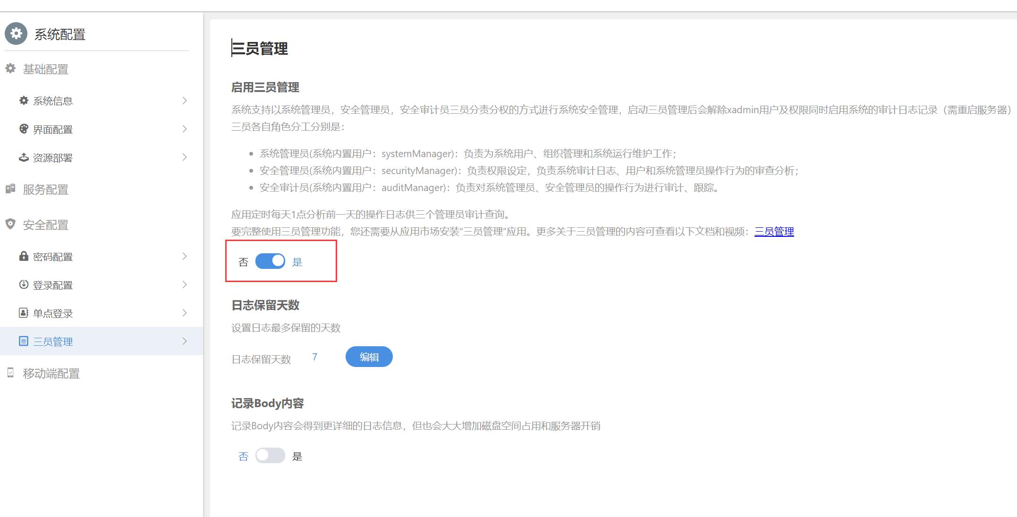
Task: Expand the 密码配置 chevron arrow
Action: tap(185, 256)
